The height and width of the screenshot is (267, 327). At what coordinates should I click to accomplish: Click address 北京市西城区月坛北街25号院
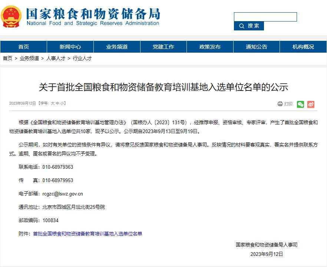pos(74,207)
